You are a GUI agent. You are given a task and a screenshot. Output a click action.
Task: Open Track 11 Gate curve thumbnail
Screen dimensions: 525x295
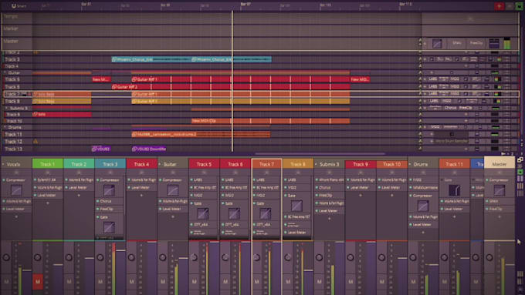(454, 190)
